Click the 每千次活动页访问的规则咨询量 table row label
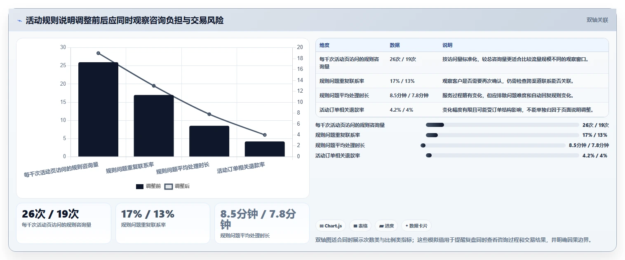 (349, 63)
